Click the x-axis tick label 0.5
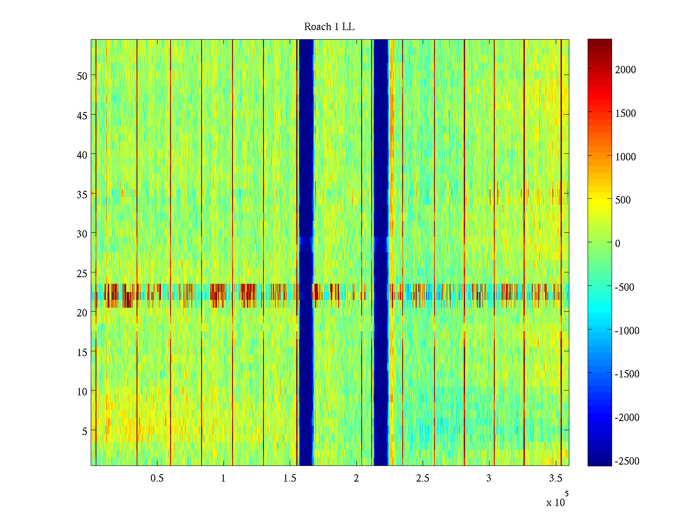Viewport: 698px width, 523px height. tap(157, 479)
